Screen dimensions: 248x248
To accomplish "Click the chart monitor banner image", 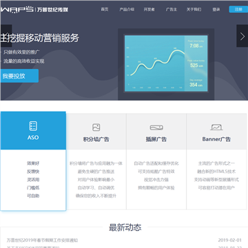I will click(166, 64).
